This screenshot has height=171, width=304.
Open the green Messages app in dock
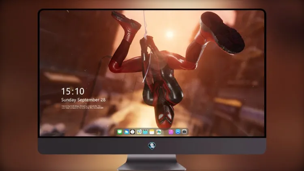120,132
